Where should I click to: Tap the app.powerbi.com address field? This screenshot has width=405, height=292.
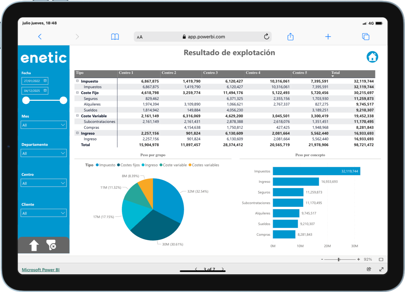[x=203, y=37]
